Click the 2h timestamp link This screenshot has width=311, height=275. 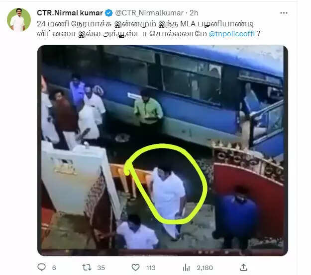194,13
